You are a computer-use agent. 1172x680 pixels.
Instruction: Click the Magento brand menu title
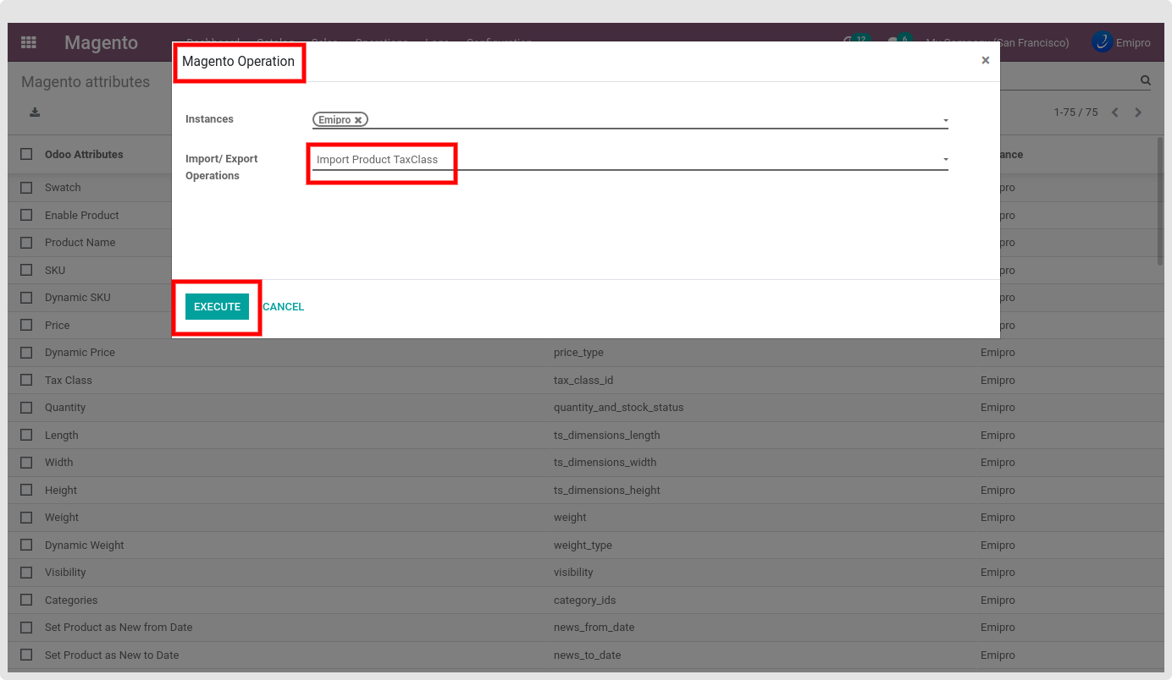pyautogui.click(x=101, y=42)
